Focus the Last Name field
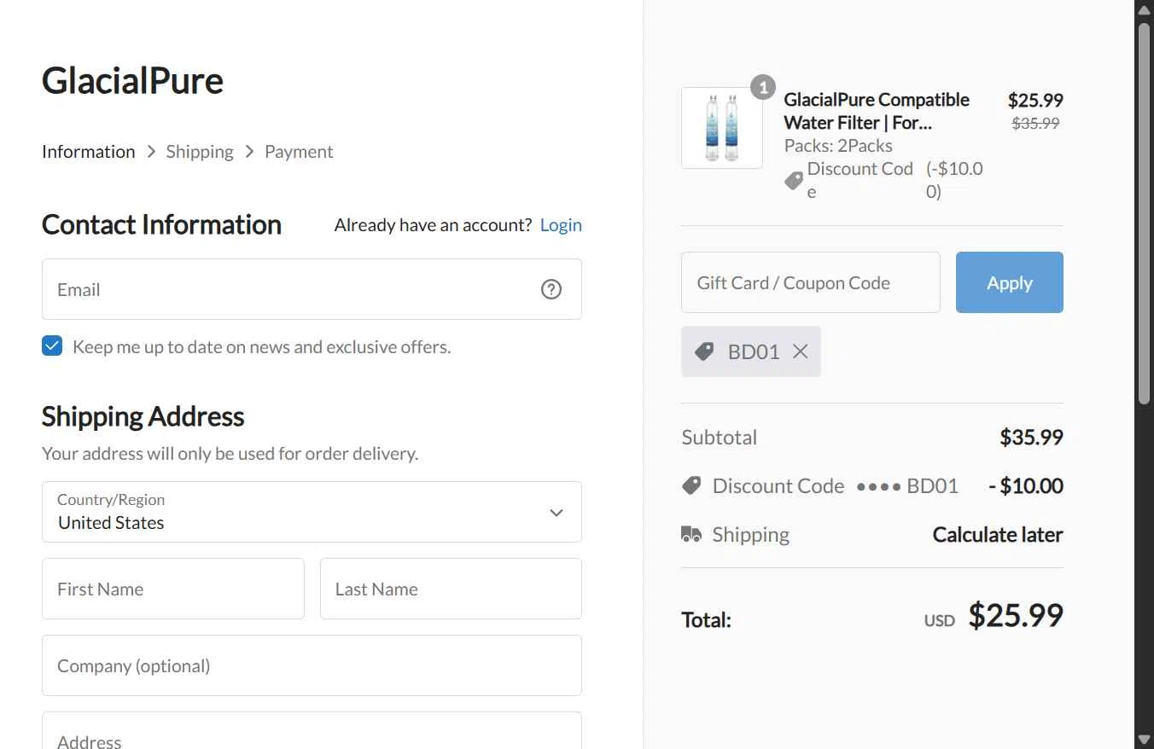The width and height of the screenshot is (1154, 749). click(451, 589)
